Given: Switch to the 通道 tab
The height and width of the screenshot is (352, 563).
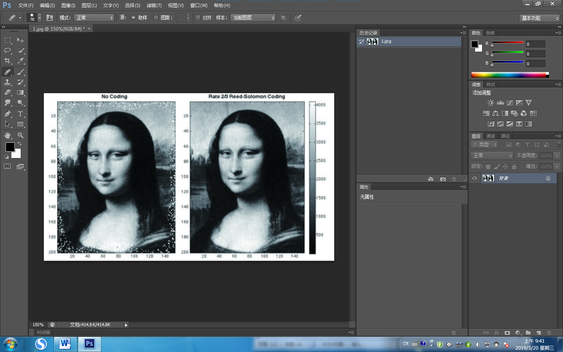Looking at the screenshot, I should tap(491, 136).
